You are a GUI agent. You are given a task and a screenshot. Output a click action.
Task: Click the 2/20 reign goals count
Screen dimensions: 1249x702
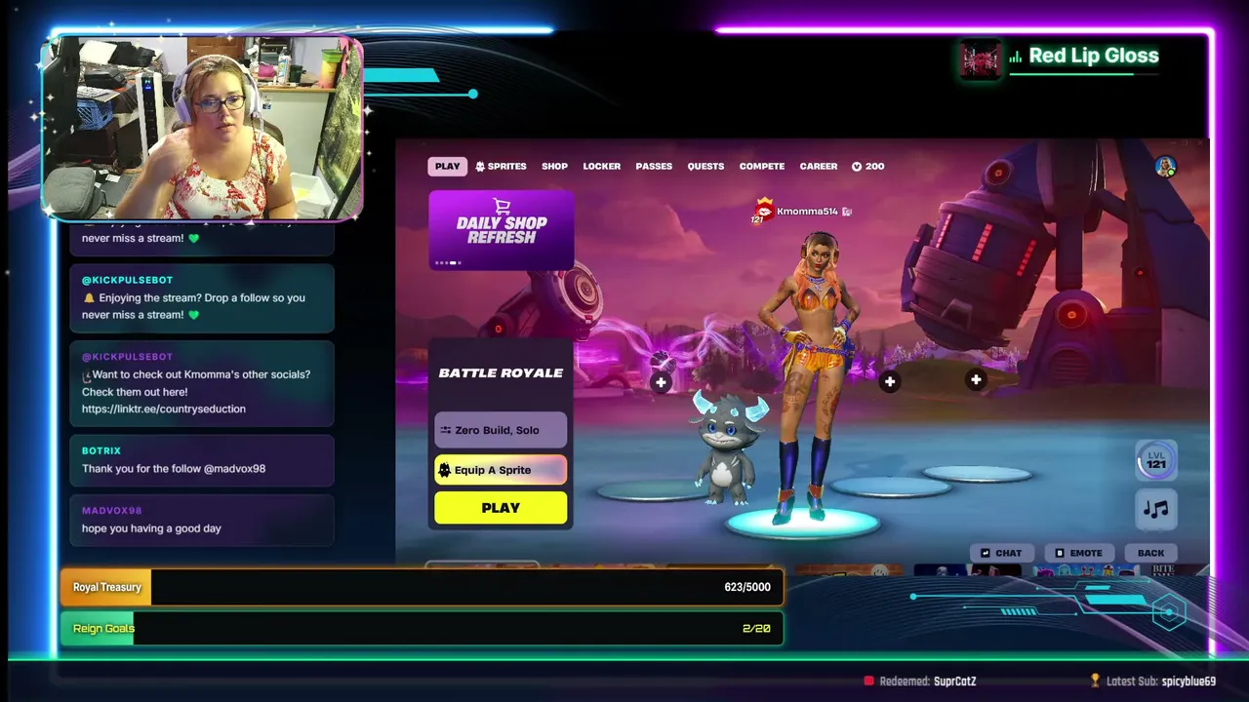756,629
